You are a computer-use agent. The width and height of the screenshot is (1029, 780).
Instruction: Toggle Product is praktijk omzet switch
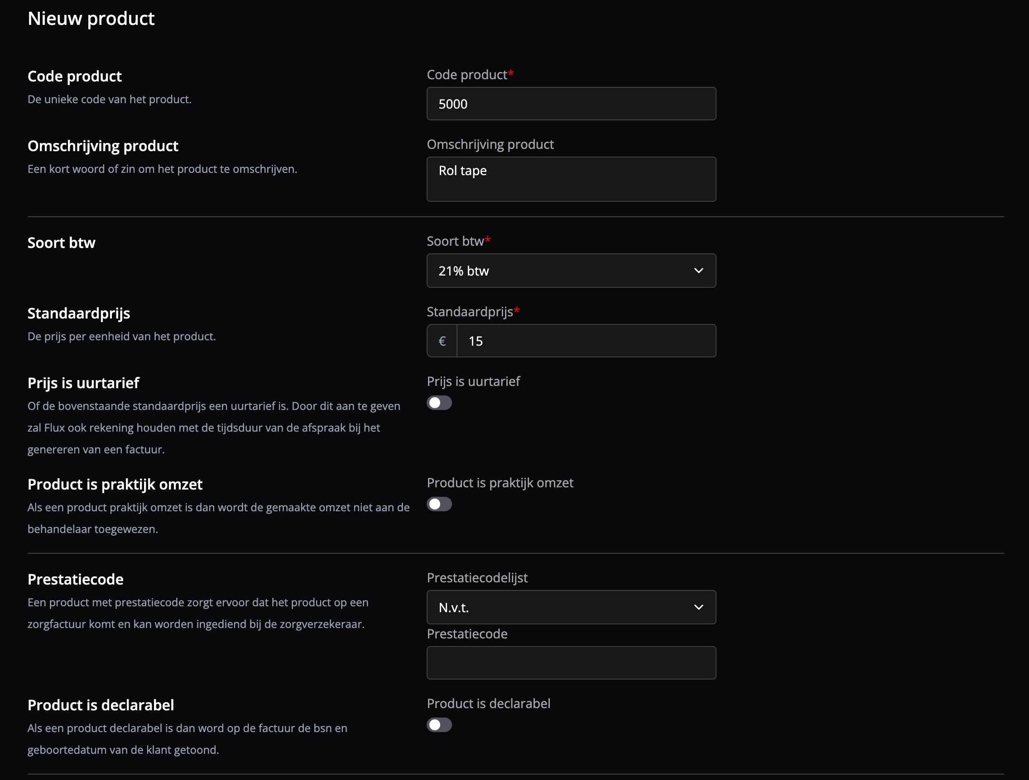(x=439, y=504)
